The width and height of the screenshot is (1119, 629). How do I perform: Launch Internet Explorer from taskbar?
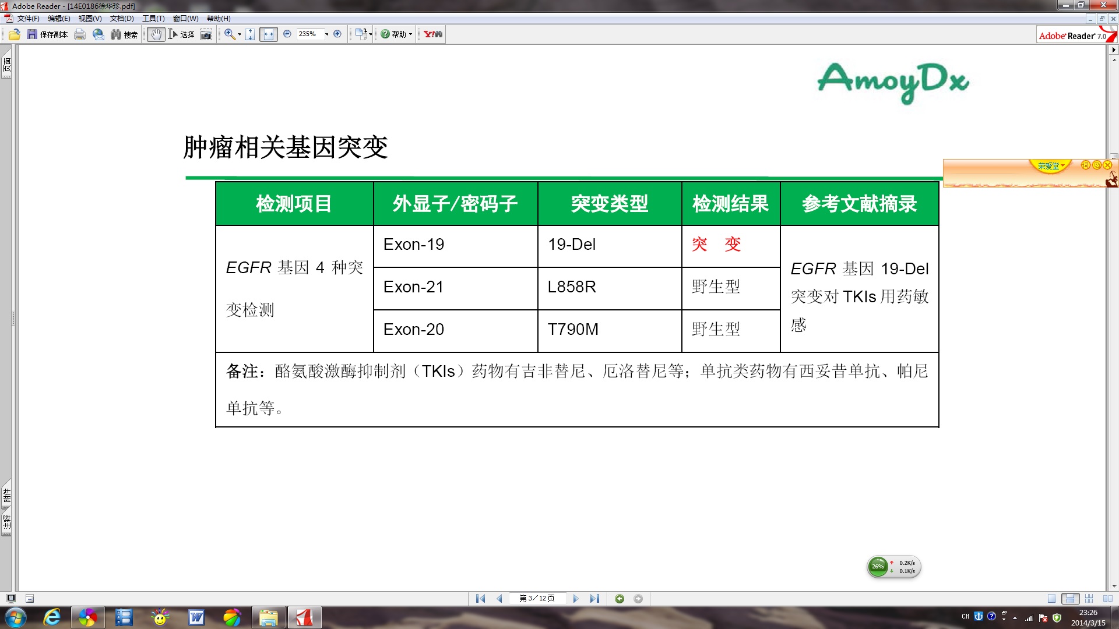pos(52,617)
